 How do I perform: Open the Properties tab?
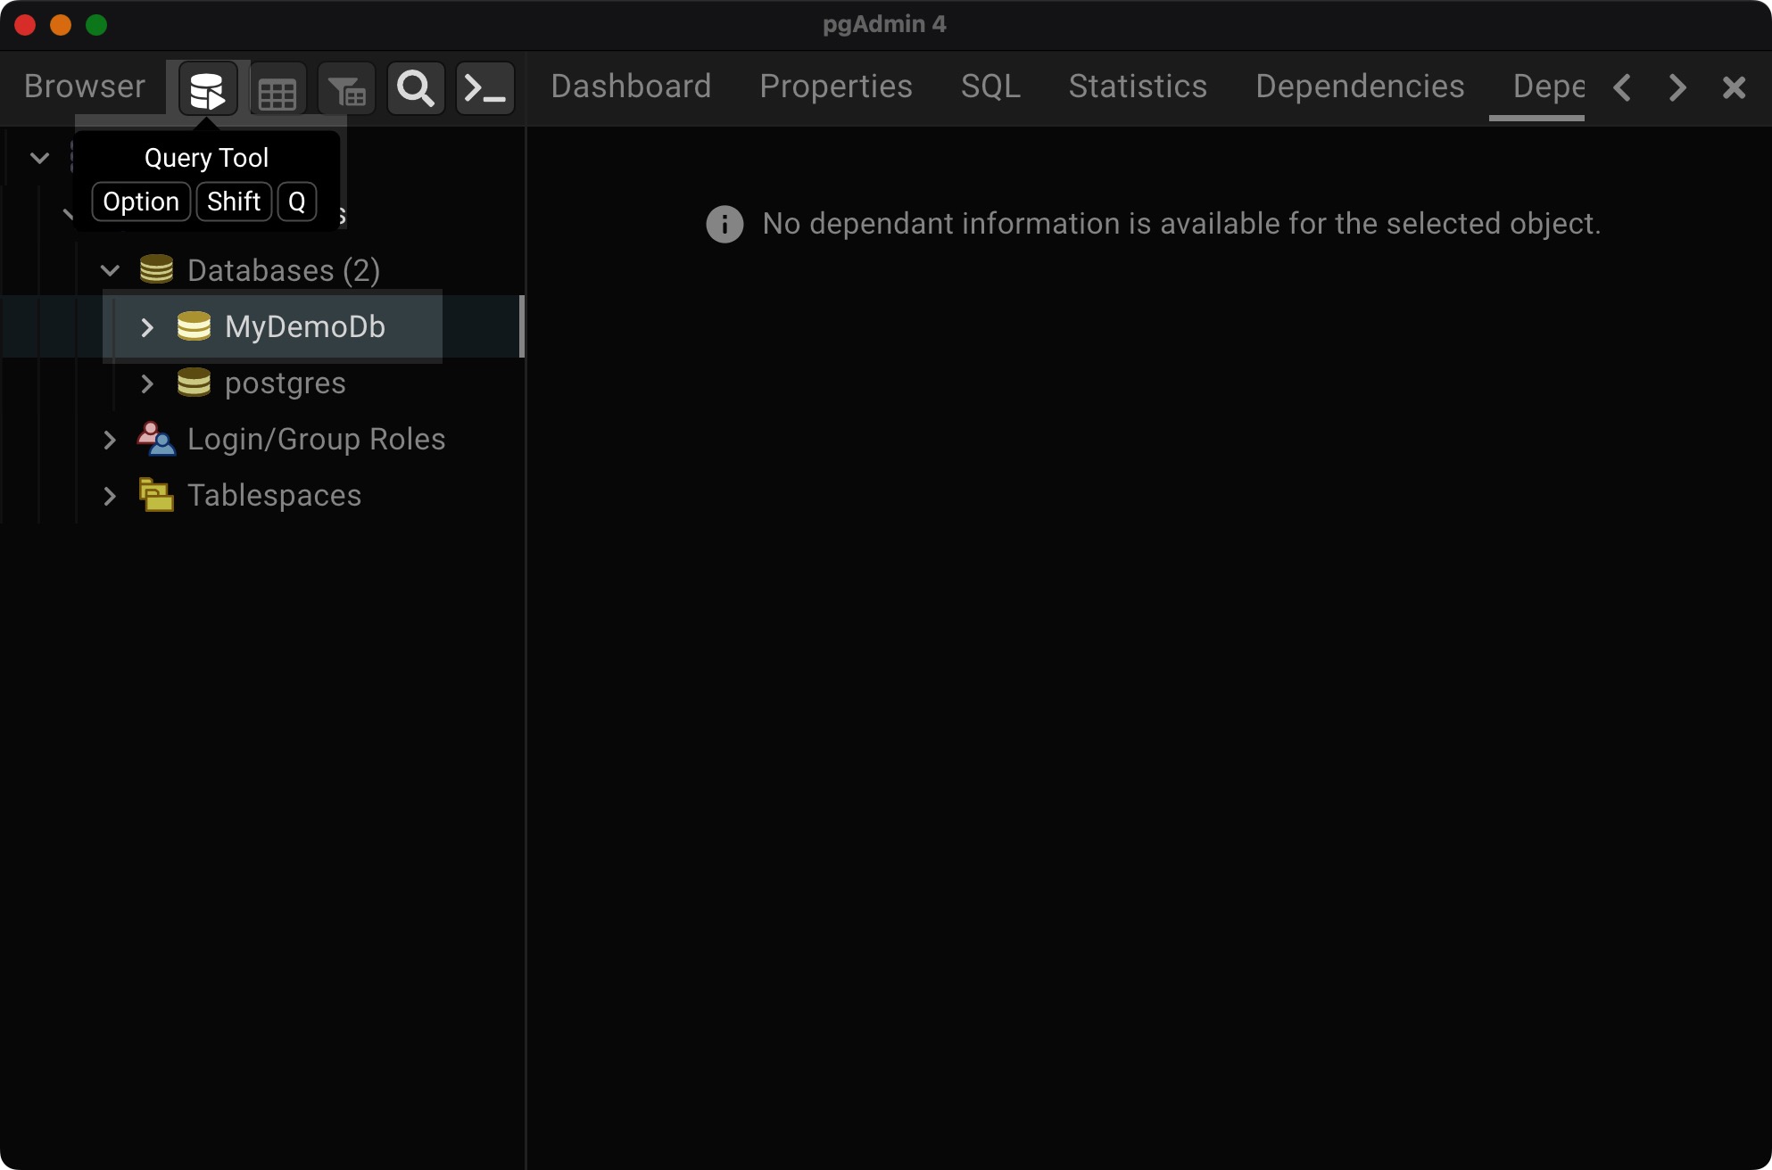click(x=835, y=87)
